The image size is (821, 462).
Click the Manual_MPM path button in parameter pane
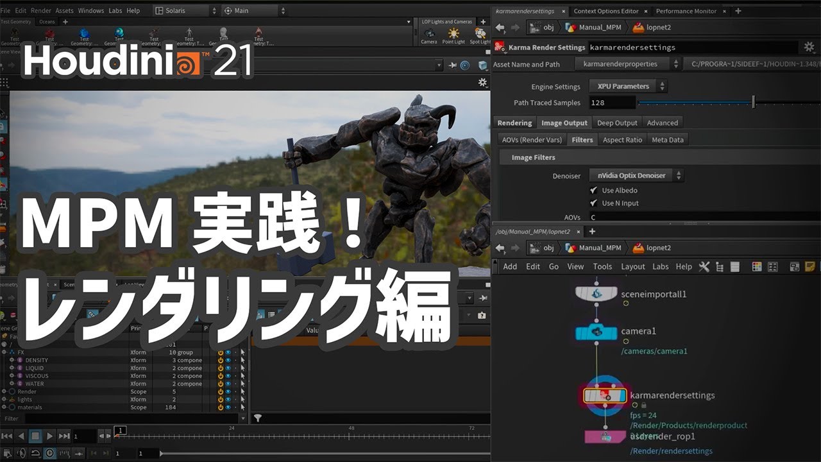coord(595,28)
